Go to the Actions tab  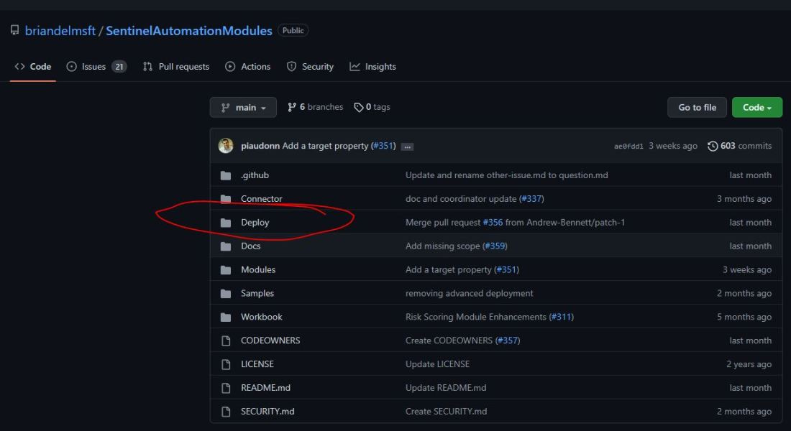[x=247, y=67]
